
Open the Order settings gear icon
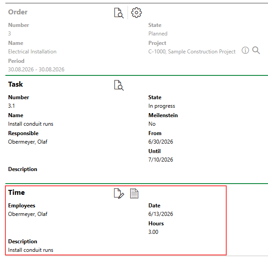tap(136, 13)
